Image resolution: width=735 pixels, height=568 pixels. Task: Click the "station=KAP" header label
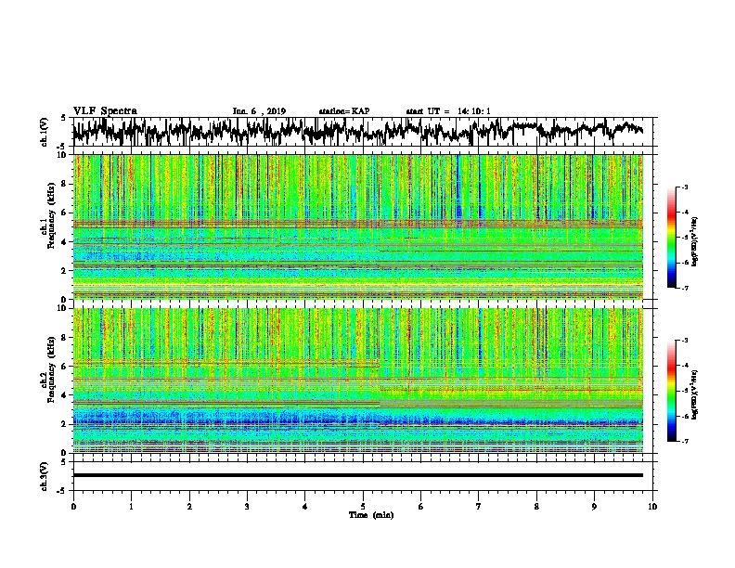click(x=344, y=111)
